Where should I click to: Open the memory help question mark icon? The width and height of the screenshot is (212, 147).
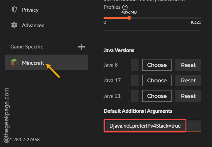125,7
